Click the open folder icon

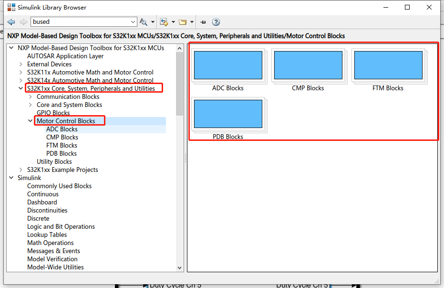pos(183,22)
